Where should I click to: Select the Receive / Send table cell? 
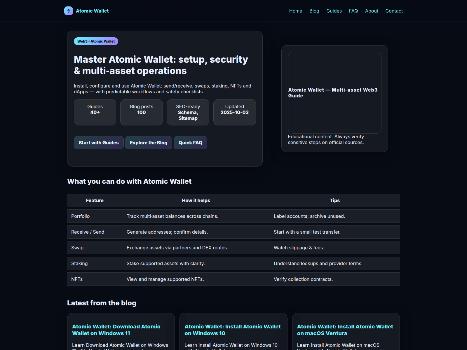(95, 232)
